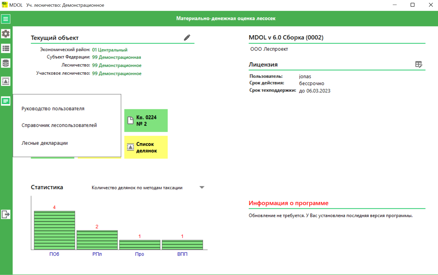This screenshot has height=275, width=438.
Task: Click ООО Леспроект organization text
Action: 269,49
